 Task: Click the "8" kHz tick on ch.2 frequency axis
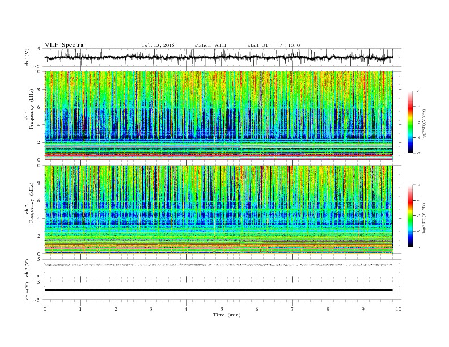[39, 183]
